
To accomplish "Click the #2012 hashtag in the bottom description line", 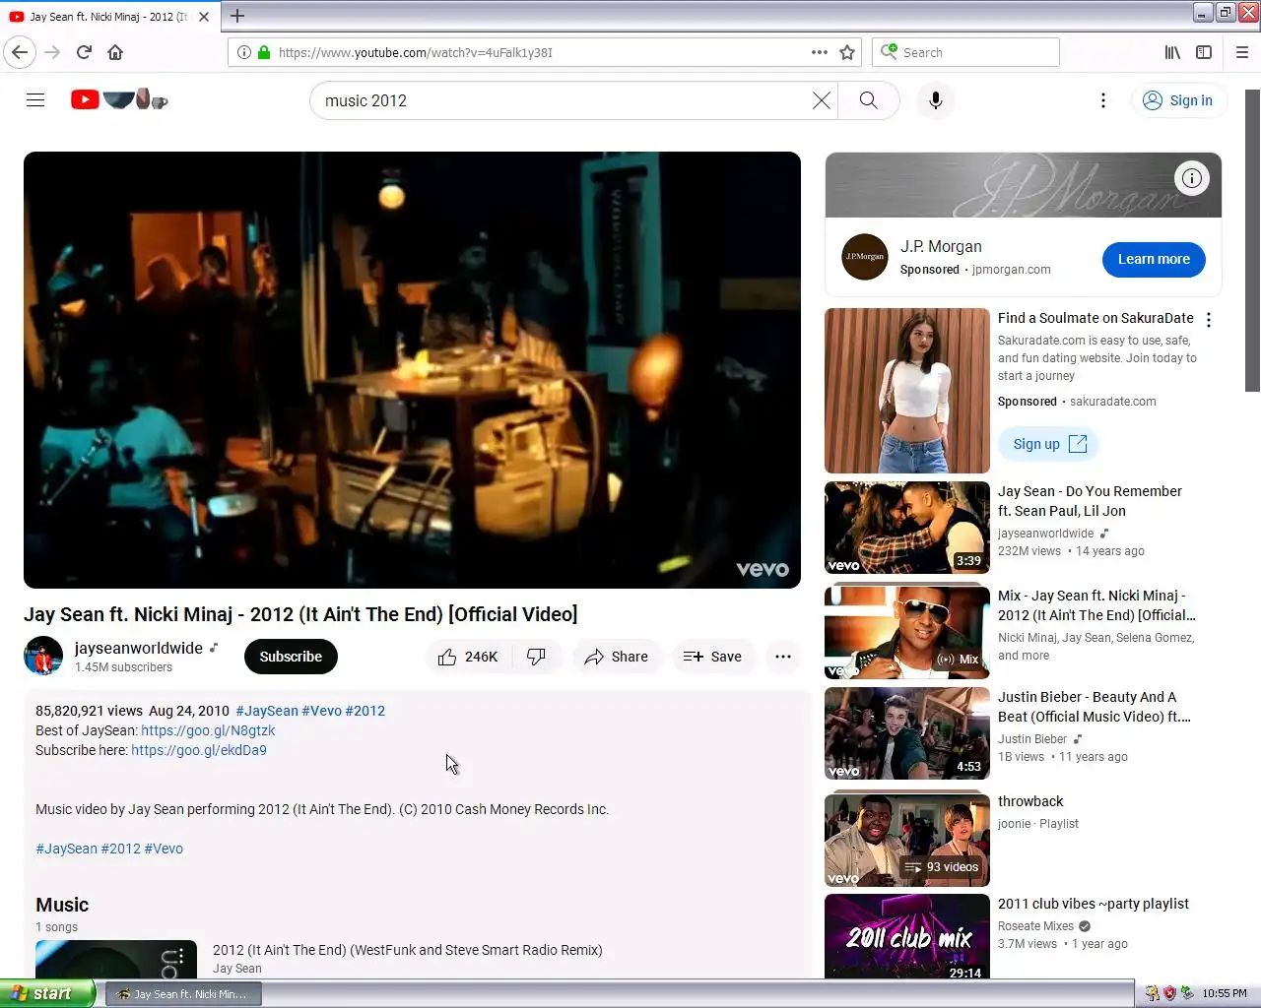I will click(121, 849).
